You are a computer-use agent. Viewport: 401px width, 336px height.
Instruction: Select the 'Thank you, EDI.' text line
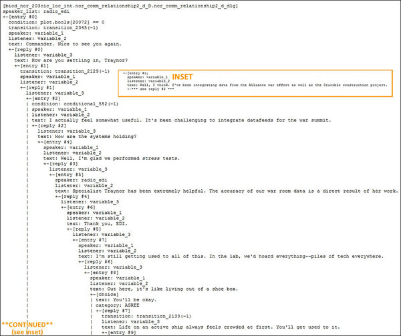point(97,224)
